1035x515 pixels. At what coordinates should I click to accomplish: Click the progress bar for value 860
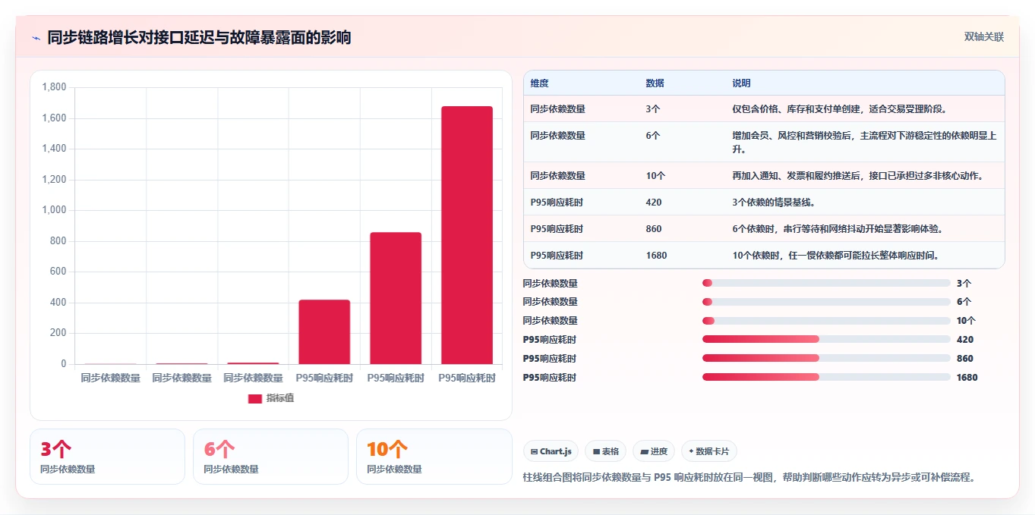point(826,358)
